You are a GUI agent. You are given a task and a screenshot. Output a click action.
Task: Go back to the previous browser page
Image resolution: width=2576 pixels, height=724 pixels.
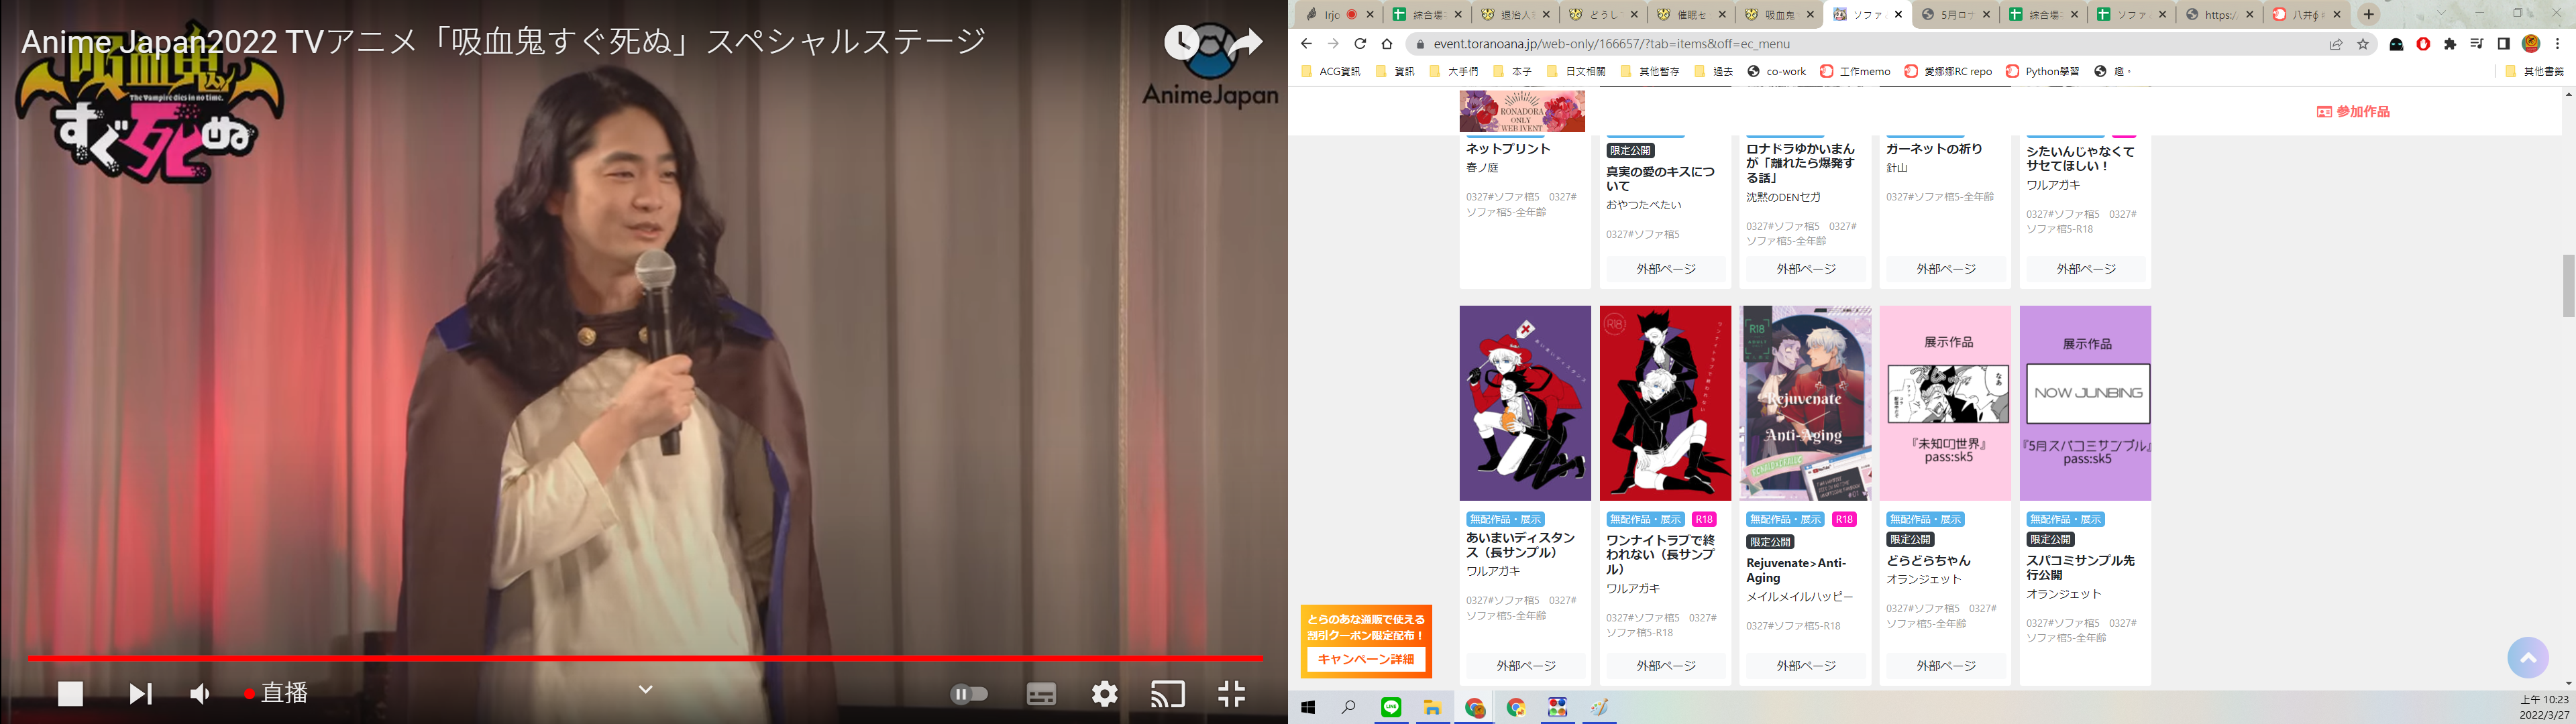(1306, 44)
